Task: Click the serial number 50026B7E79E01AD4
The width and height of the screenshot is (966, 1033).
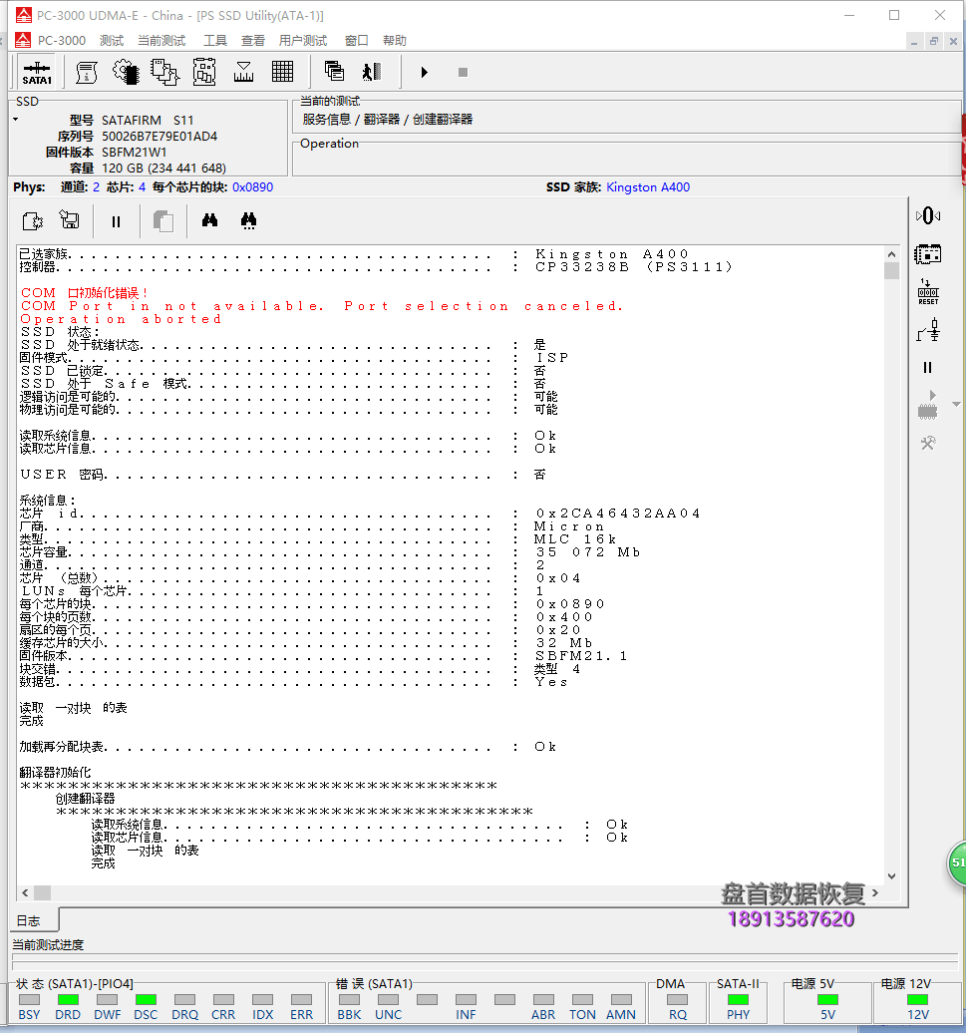Action: point(160,137)
